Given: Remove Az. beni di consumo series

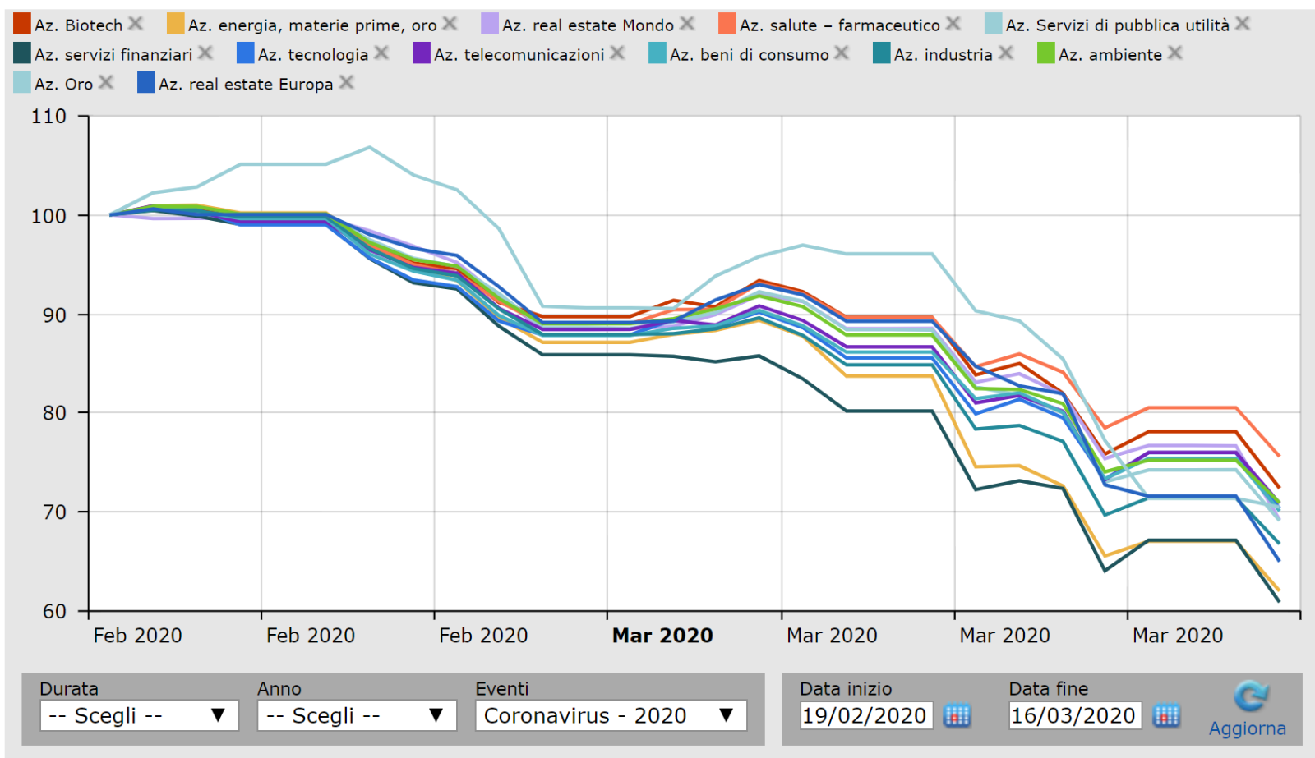Looking at the screenshot, I should pos(842,53).
